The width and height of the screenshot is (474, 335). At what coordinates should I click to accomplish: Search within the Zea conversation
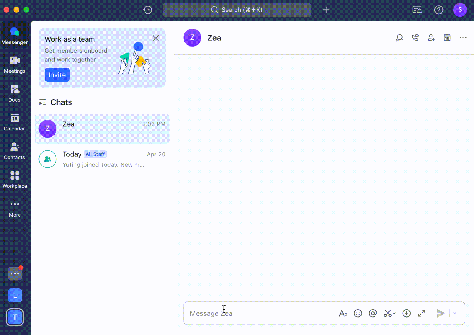[400, 38]
